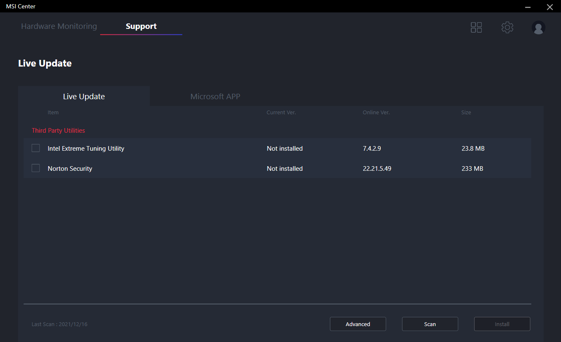The height and width of the screenshot is (342, 561).
Task: Select the Live Update sub-tab
Action: coord(84,96)
